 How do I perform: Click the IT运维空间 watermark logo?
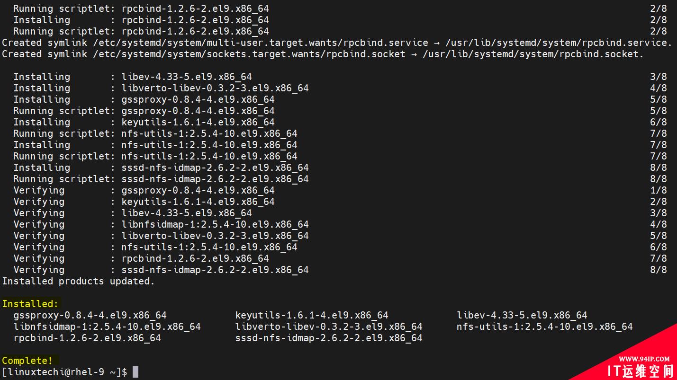(641, 371)
